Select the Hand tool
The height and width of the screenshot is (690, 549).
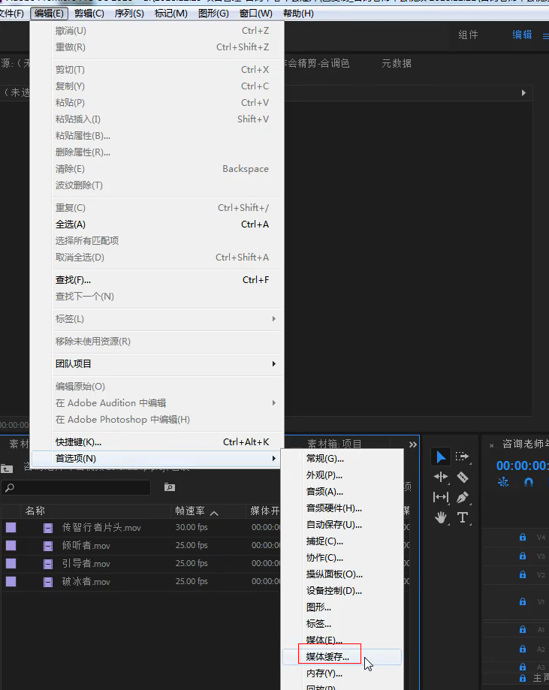[x=441, y=517]
